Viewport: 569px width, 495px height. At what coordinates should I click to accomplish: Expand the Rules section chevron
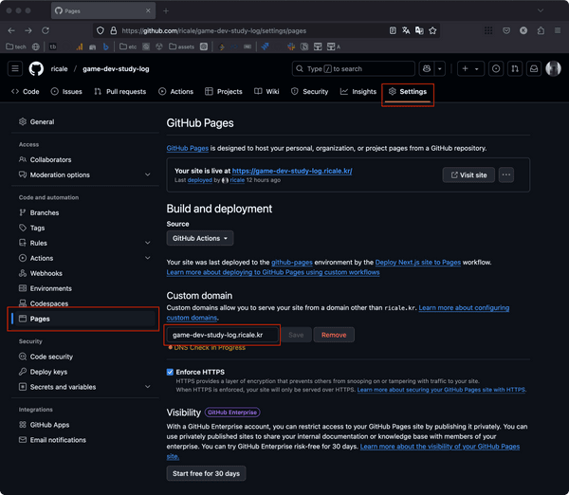[x=148, y=243]
